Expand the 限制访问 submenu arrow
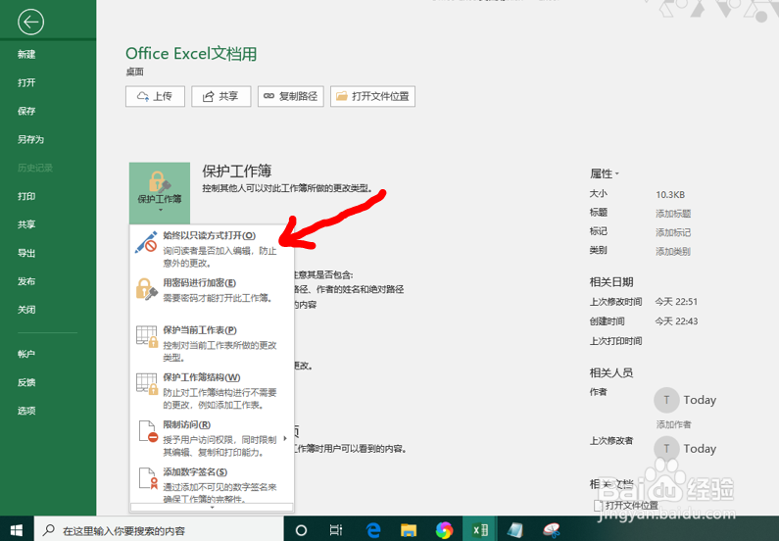 tap(285, 438)
